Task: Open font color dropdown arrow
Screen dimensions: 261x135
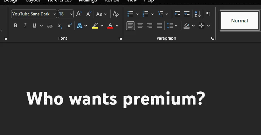Action: [117, 26]
